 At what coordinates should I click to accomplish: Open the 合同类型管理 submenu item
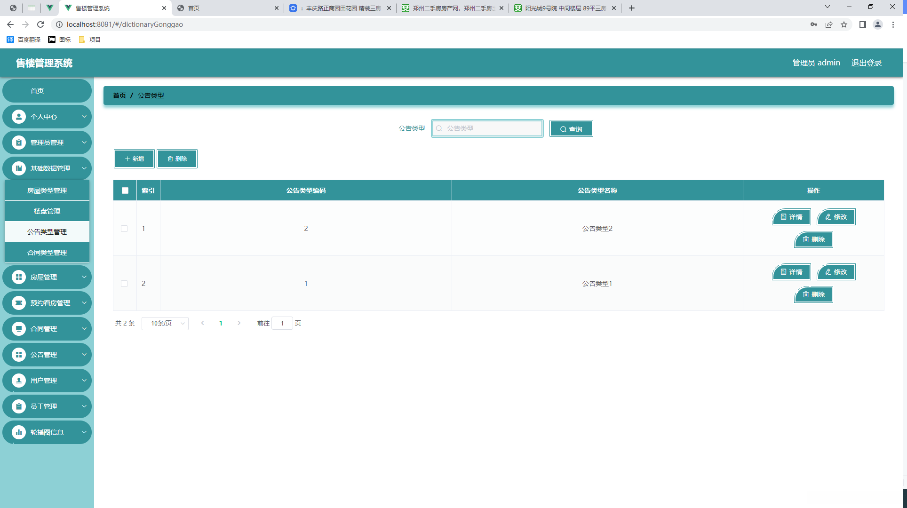pos(47,253)
